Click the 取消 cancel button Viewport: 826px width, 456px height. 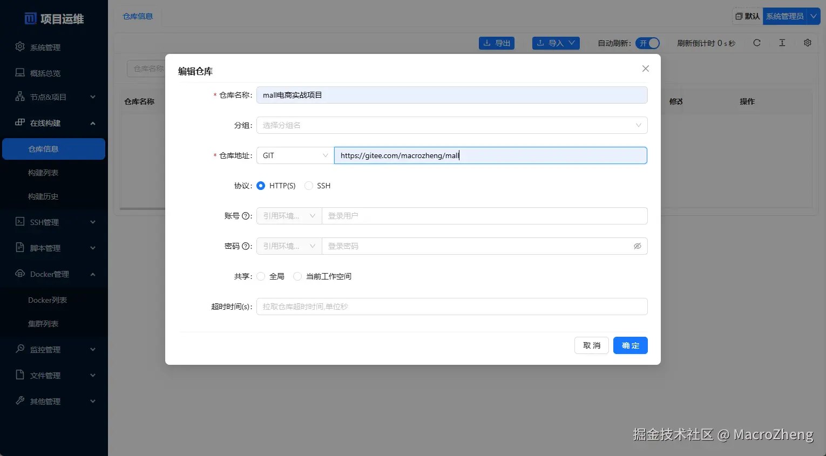pyautogui.click(x=592, y=345)
